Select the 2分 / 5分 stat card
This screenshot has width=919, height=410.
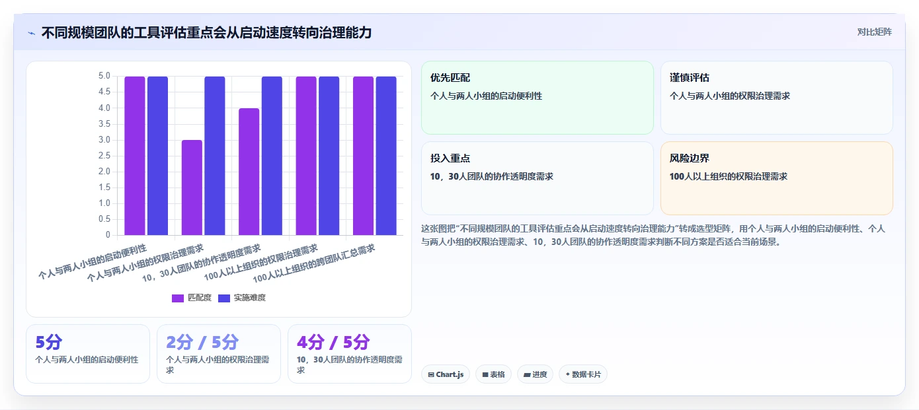tap(219, 354)
